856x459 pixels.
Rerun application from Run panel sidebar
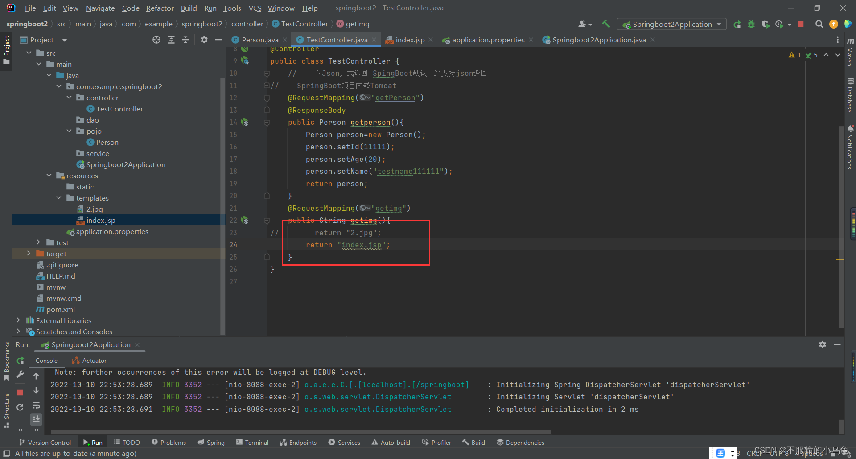[20, 361]
